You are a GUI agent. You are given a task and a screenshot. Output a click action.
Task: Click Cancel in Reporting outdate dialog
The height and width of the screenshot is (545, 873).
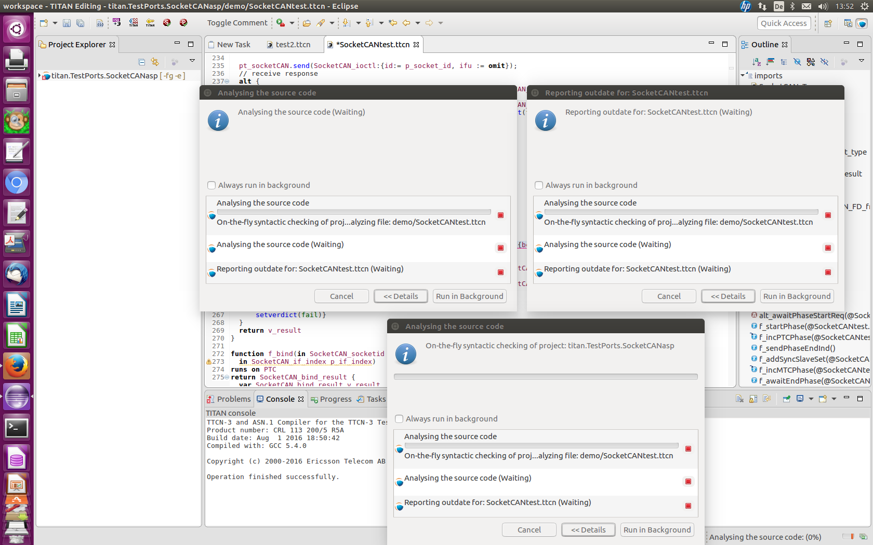pyautogui.click(x=669, y=296)
